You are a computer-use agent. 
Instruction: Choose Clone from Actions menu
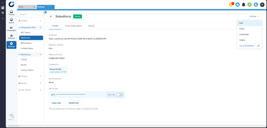[250, 29]
